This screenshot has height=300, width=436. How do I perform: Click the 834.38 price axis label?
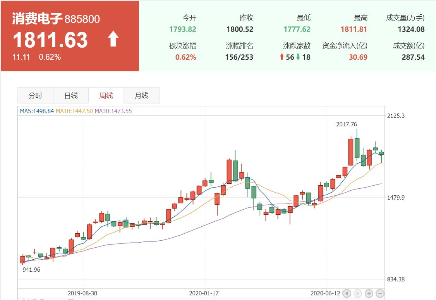click(x=396, y=279)
